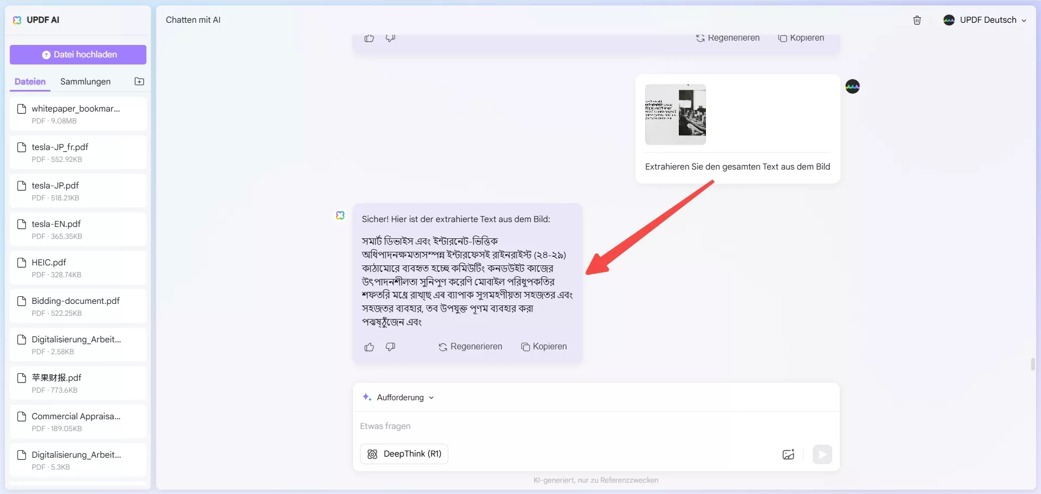The image size is (1041, 494).
Task: Click the UPDF AI avatar beside the response
Action: click(339, 215)
